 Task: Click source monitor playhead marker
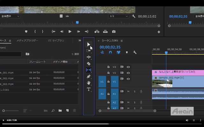point(77,23)
